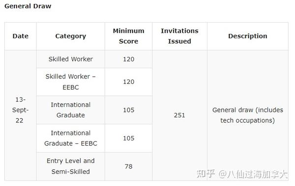
Task: Click the Minimum Score column header
Action: pyautogui.click(x=128, y=36)
